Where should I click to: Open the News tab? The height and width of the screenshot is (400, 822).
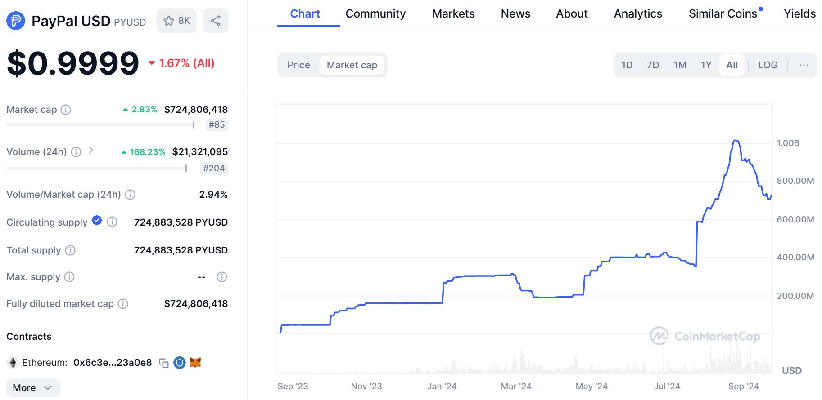tap(515, 14)
